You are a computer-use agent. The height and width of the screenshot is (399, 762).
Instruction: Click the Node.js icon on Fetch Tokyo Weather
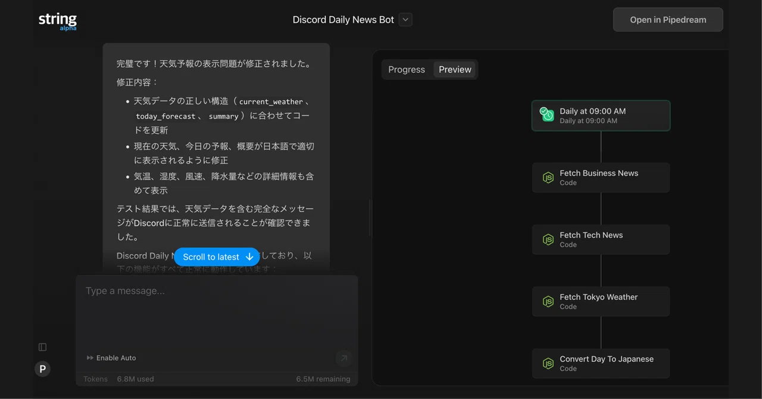pos(548,301)
